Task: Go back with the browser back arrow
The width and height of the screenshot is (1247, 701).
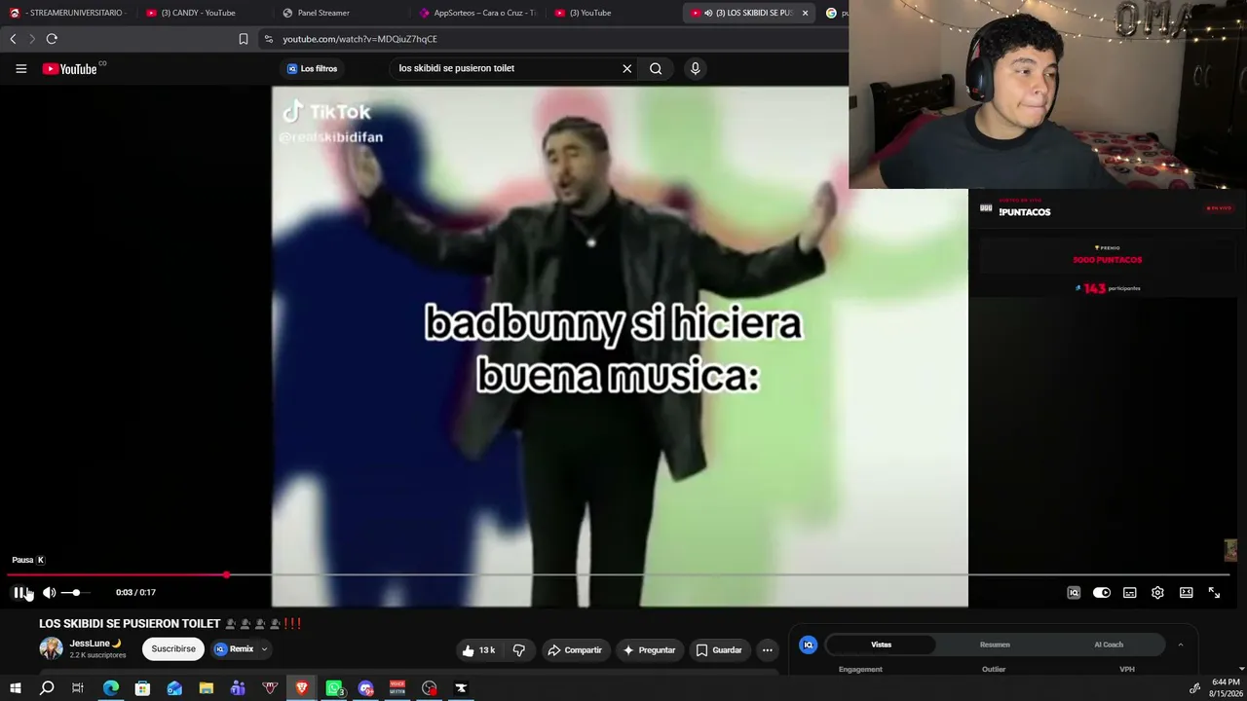Action: tap(13, 39)
